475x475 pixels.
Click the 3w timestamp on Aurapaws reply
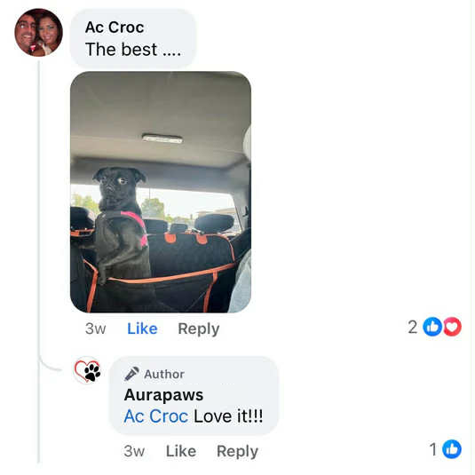(x=134, y=451)
